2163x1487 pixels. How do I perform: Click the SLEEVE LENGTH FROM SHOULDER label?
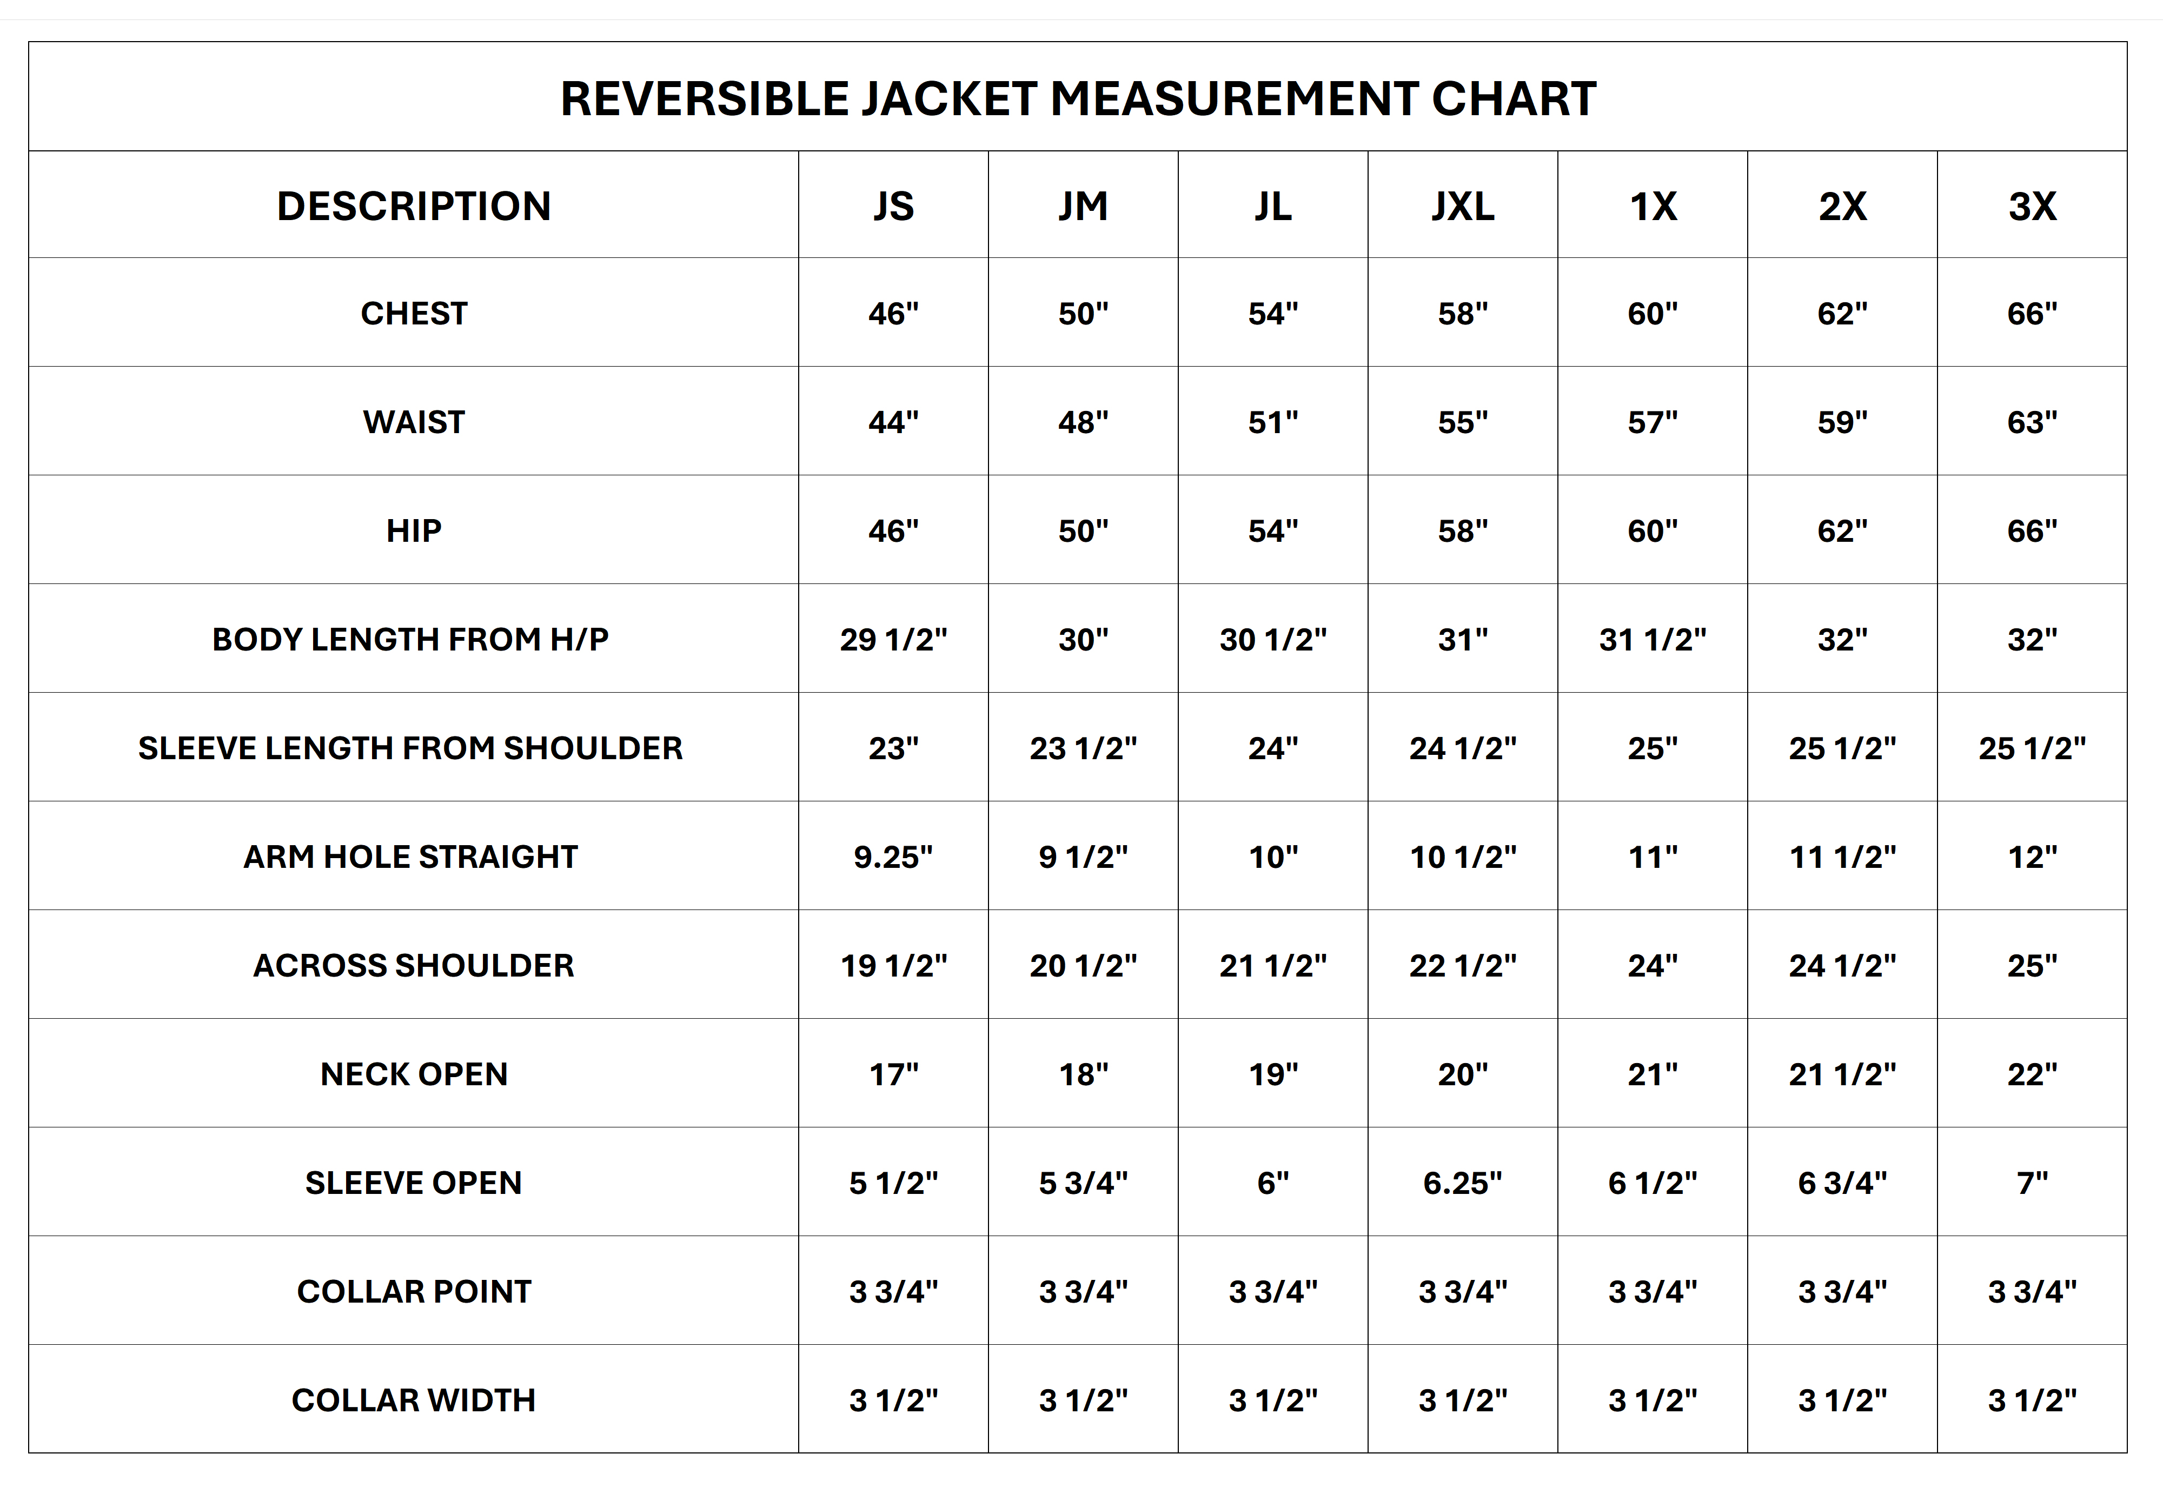[x=411, y=748]
